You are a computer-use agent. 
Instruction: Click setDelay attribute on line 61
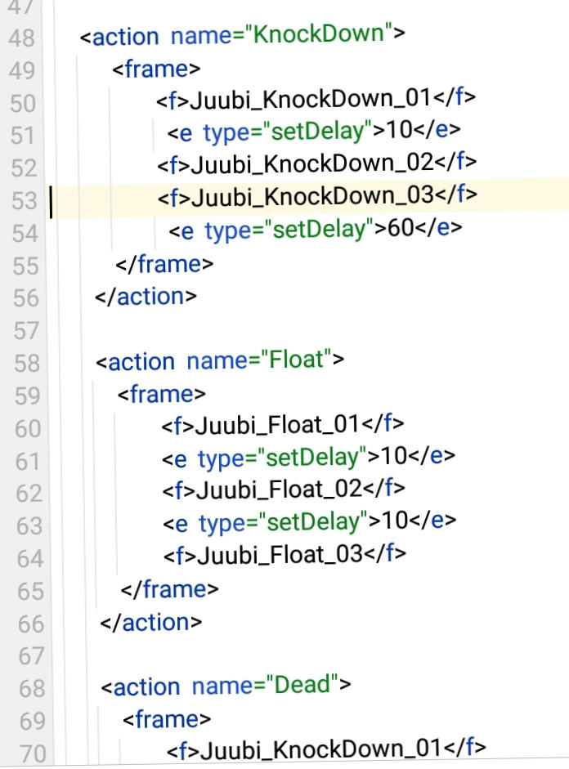(311, 458)
